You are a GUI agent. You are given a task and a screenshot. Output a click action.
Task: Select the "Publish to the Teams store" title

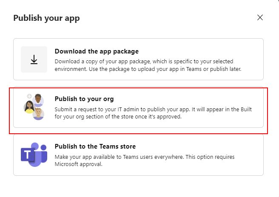click(x=95, y=146)
